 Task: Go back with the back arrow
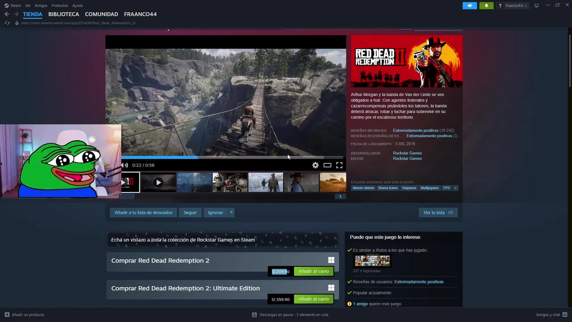[7, 14]
